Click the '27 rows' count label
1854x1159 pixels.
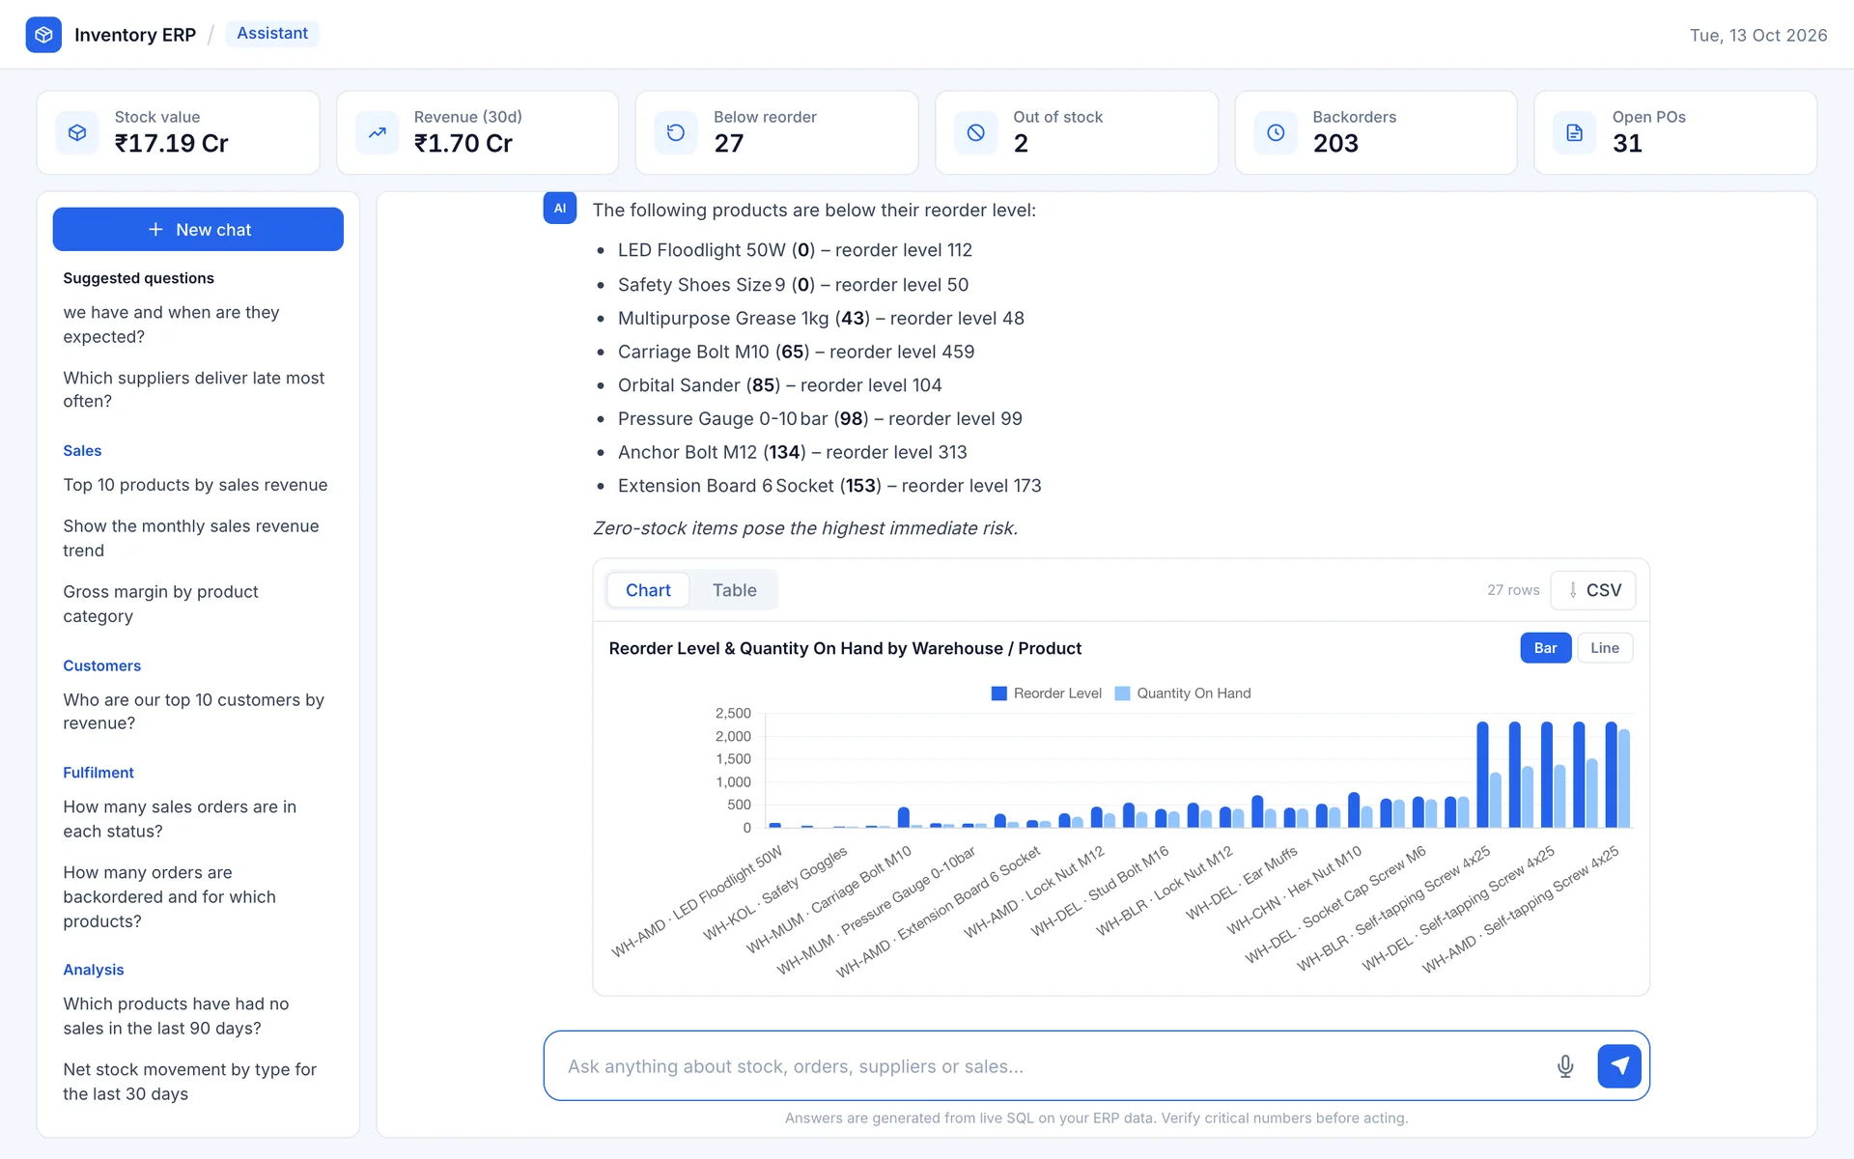click(1513, 590)
